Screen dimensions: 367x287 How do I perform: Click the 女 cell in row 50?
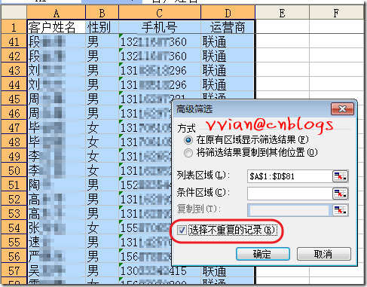tap(102, 170)
